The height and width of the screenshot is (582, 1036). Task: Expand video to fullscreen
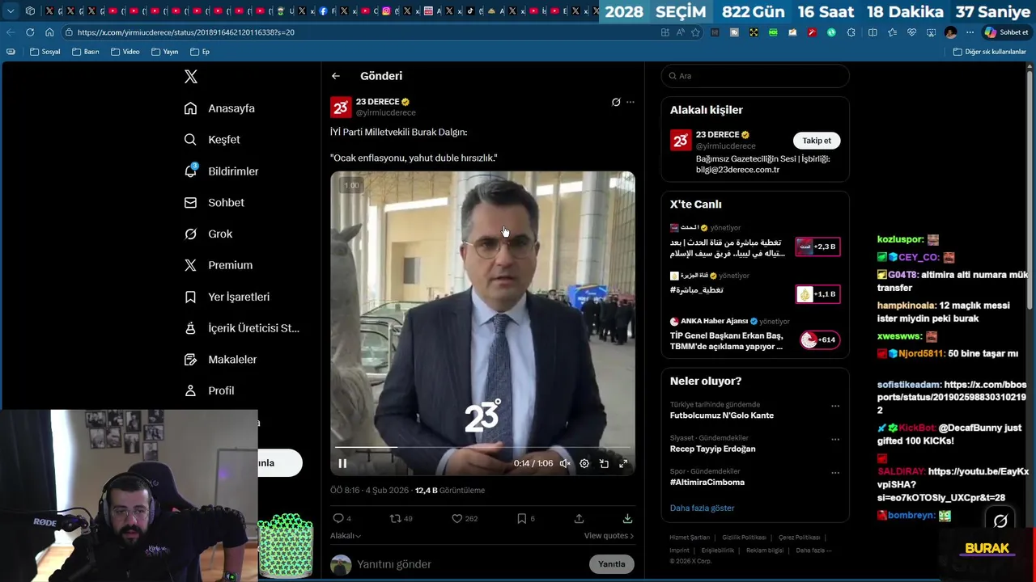point(623,463)
